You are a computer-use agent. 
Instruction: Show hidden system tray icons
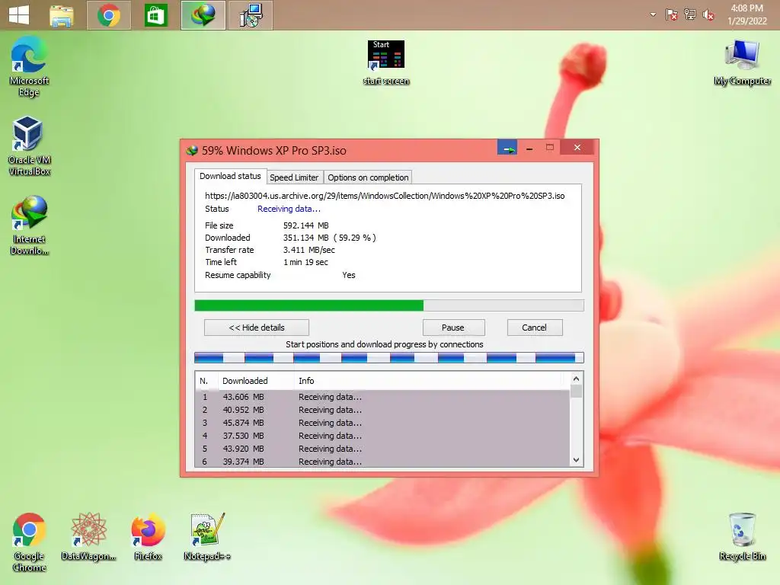click(x=653, y=15)
